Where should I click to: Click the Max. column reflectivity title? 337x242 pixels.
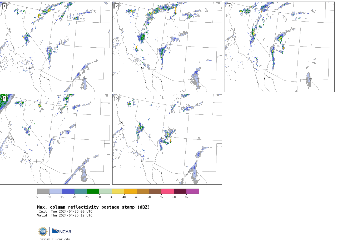coord(93,207)
